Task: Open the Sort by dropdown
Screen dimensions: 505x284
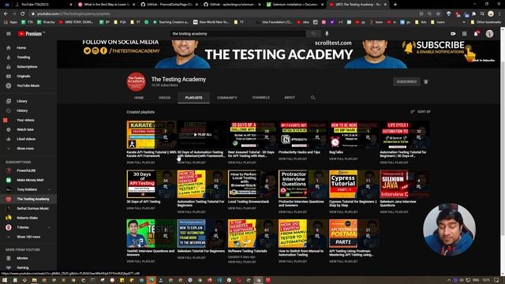Action: [421, 112]
